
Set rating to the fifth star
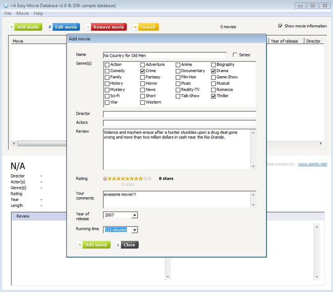(x=127, y=178)
